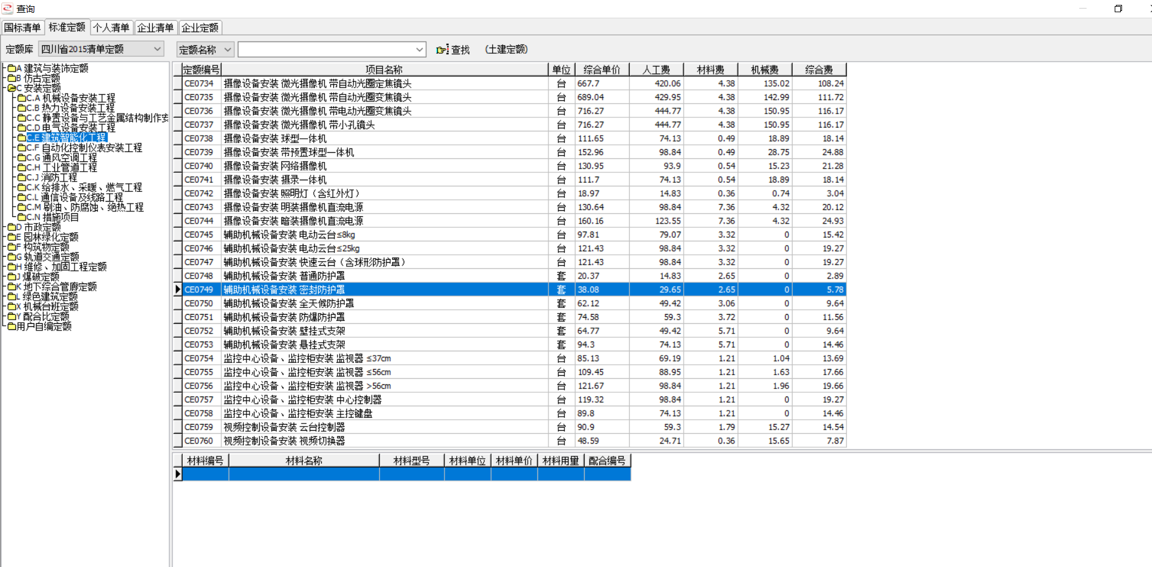Image resolution: width=1152 pixels, height=567 pixels.
Task: Click folder icon of C.D 电气设备安装工程
Action: click(x=21, y=128)
